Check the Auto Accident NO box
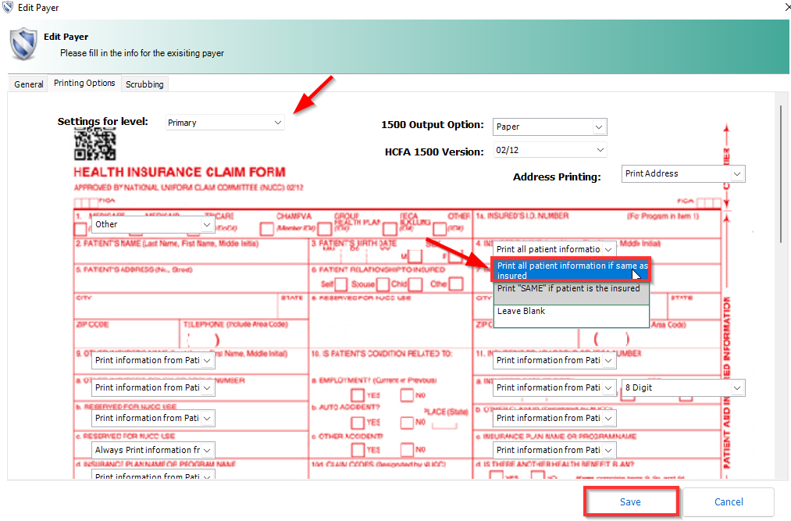 407,423
